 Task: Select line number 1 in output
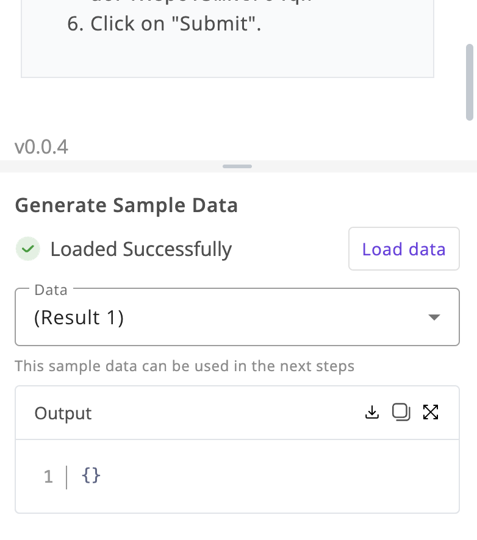pos(48,477)
